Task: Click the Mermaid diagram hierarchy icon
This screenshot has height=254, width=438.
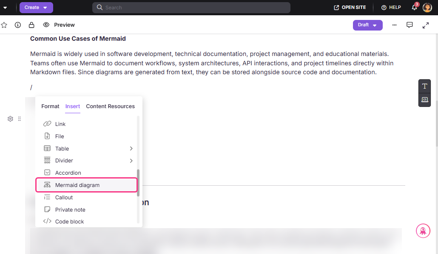Action: (x=47, y=184)
